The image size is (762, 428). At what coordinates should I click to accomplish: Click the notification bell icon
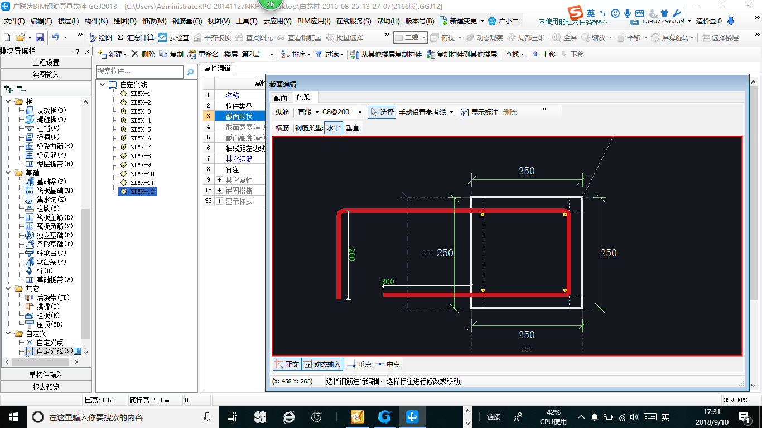[x=731, y=21]
